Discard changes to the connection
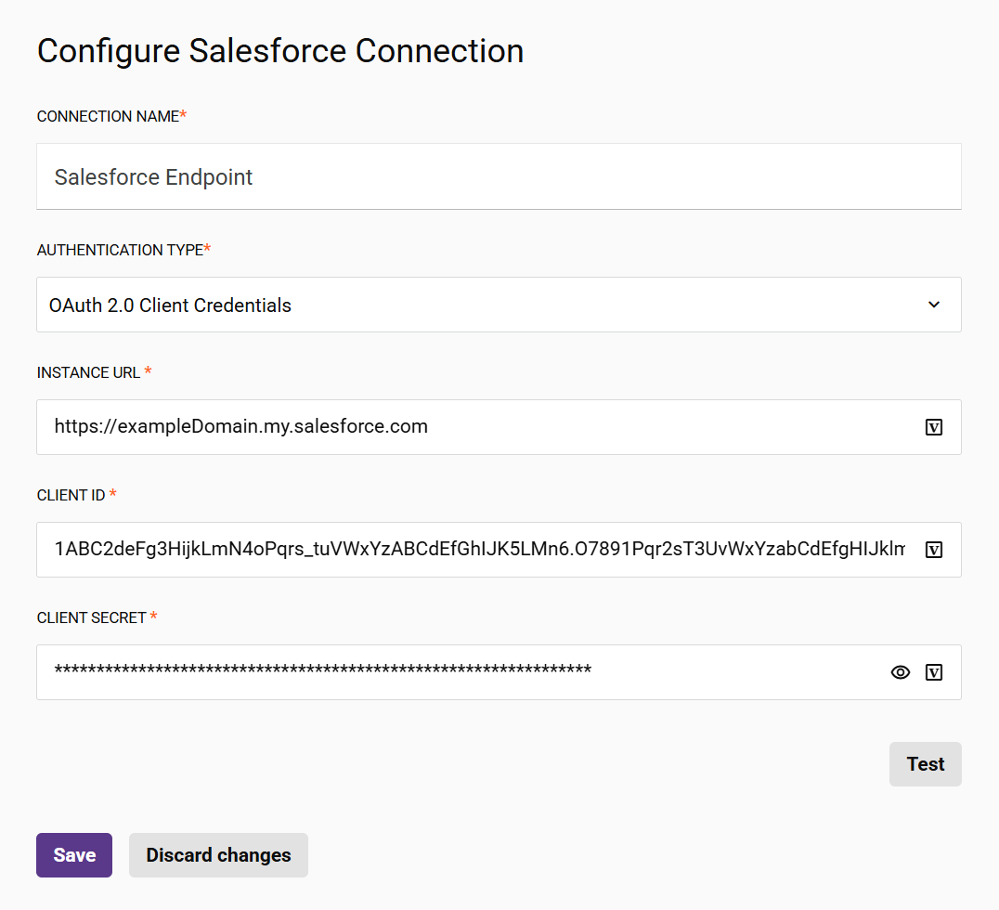This screenshot has height=910, width=999. [x=218, y=855]
